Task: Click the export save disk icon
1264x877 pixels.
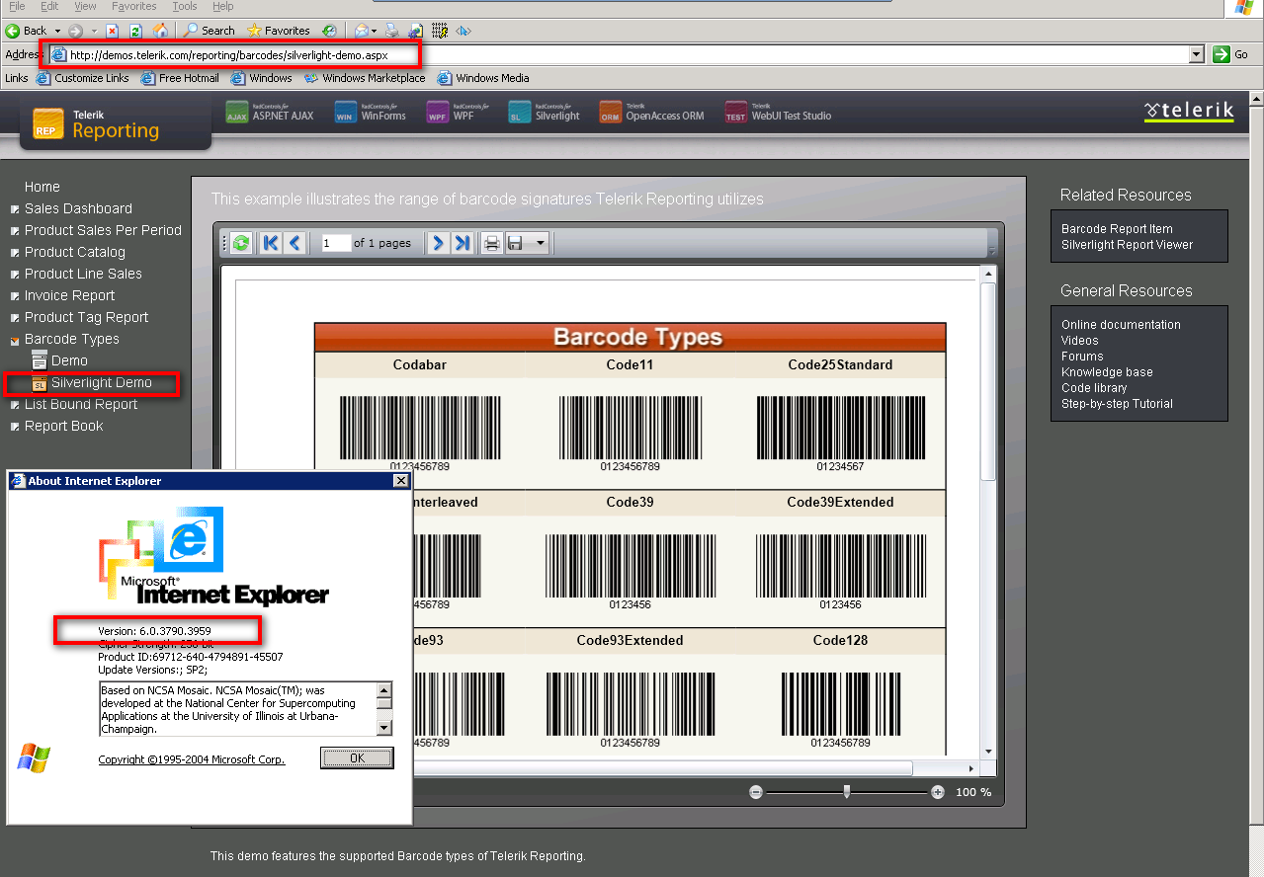Action: pos(515,243)
